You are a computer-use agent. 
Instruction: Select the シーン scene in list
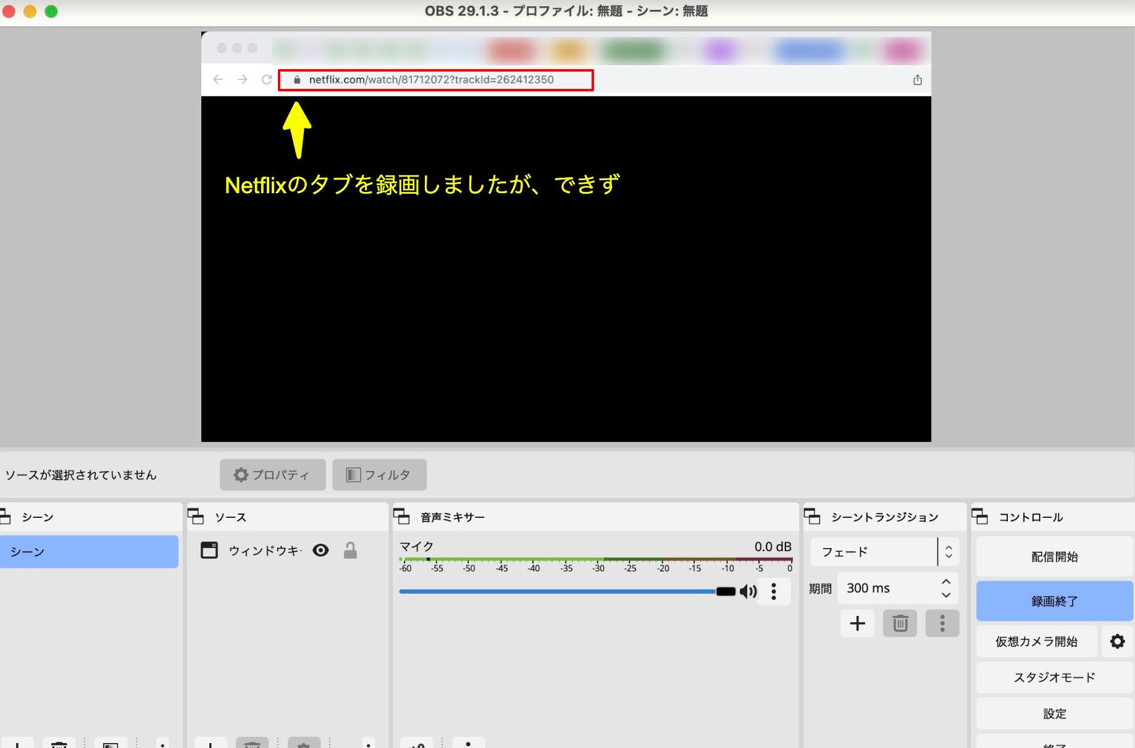[89, 551]
